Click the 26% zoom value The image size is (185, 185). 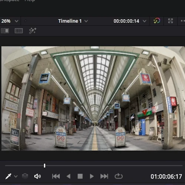click(6, 21)
